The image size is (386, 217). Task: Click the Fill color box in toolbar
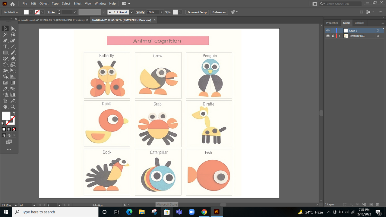click(x=6, y=116)
